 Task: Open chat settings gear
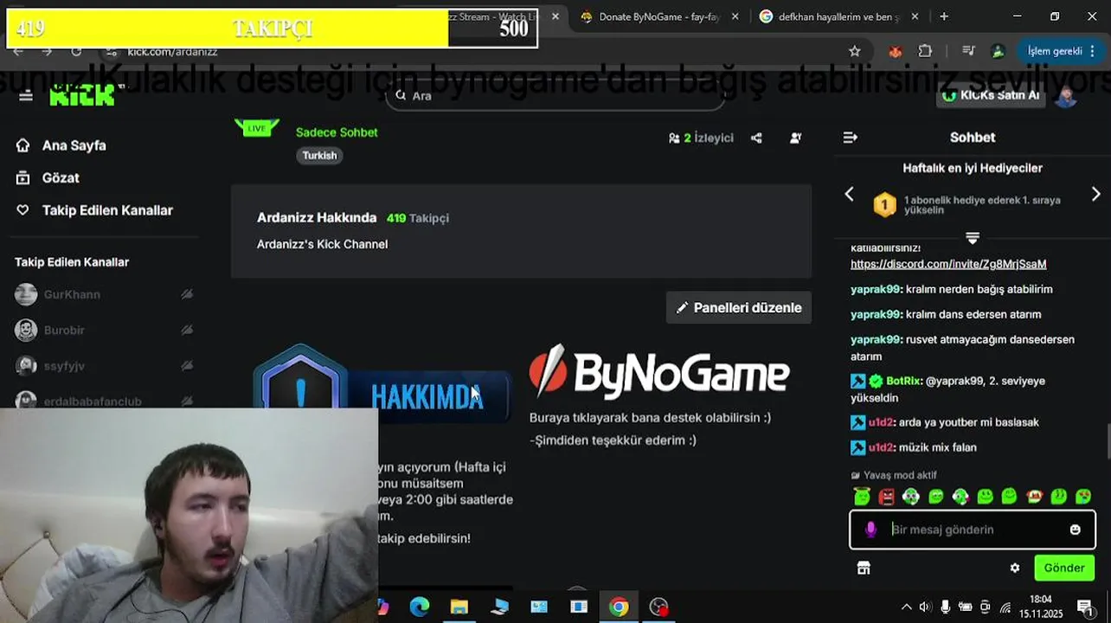1015,568
